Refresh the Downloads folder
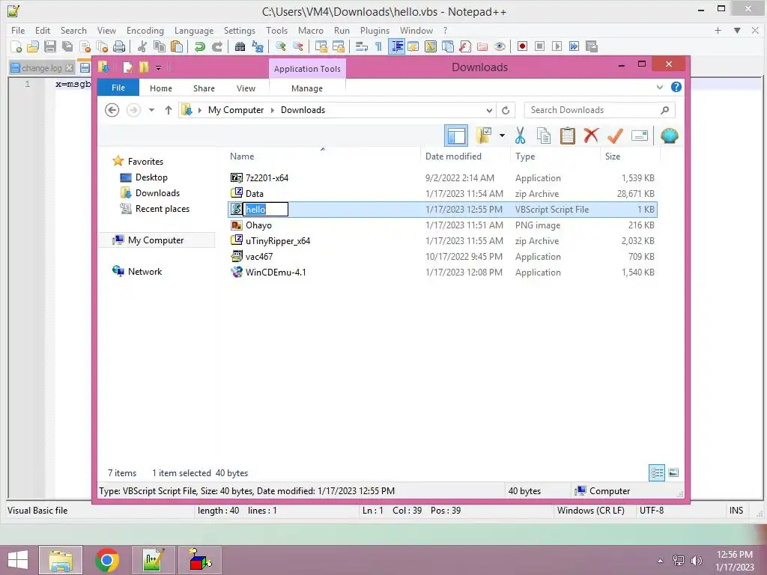The image size is (767, 575). (506, 111)
